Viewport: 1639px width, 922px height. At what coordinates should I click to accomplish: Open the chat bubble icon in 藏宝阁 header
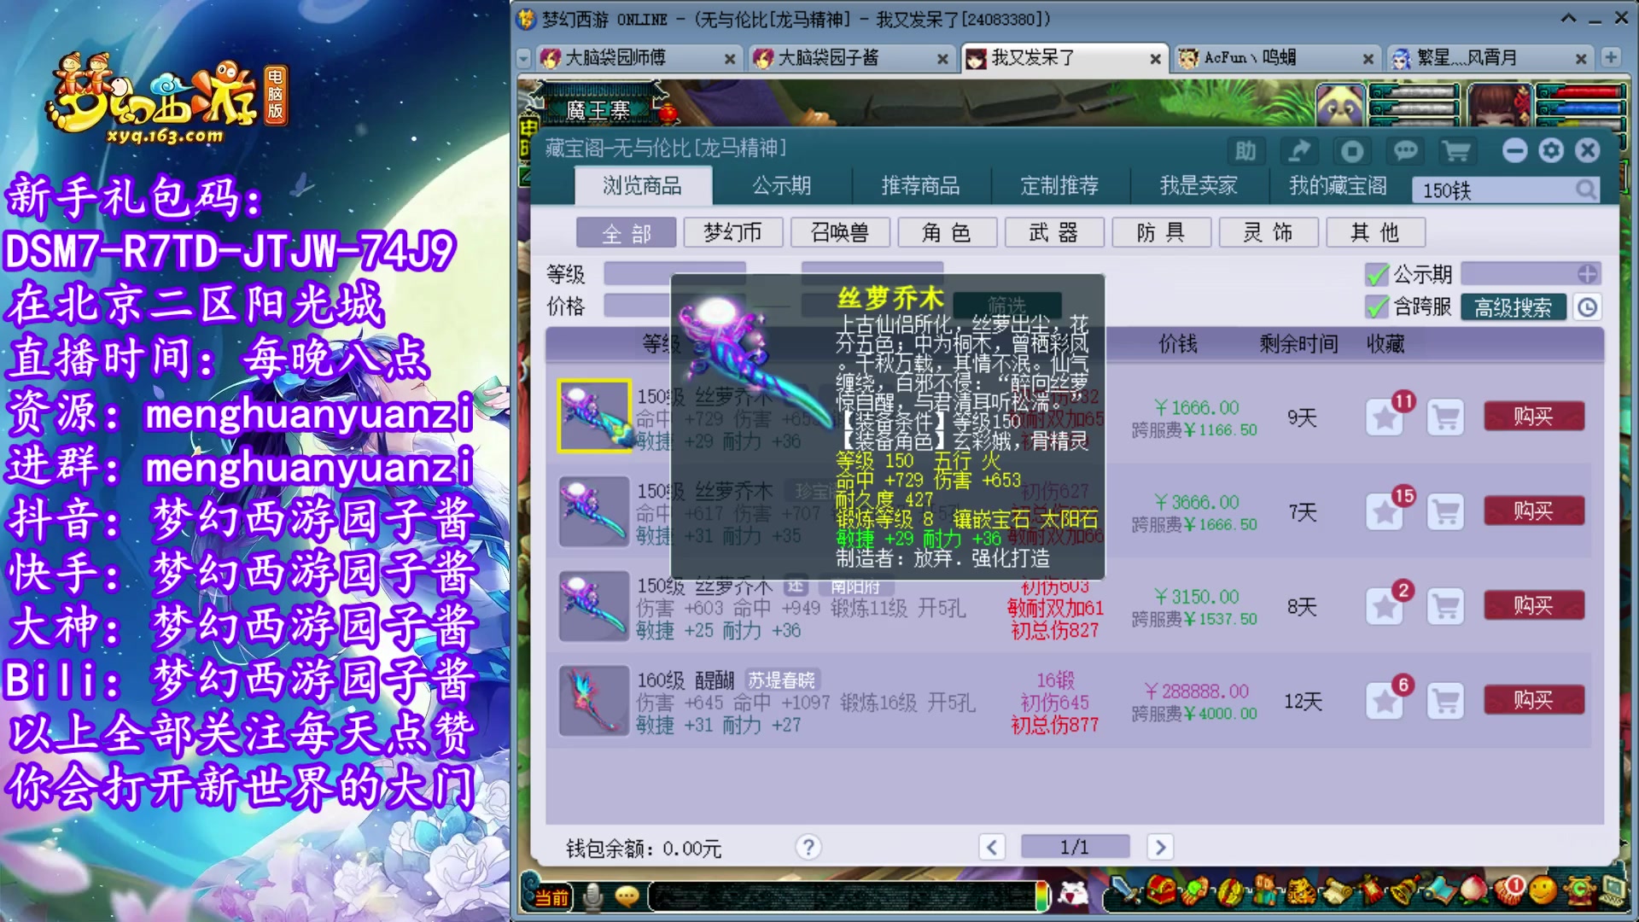tap(1405, 151)
